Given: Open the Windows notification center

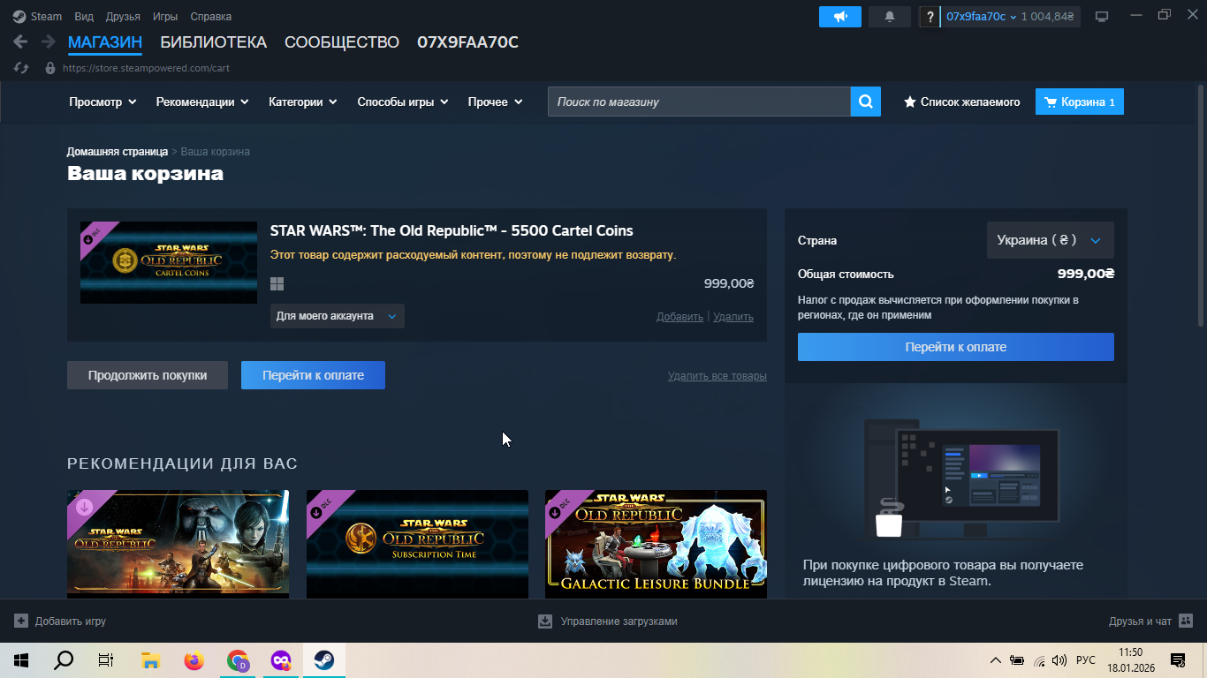Looking at the screenshot, I should pos(1178,659).
